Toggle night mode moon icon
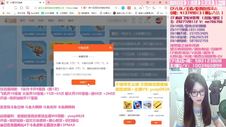The height and width of the screenshot is (127, 226). (154, 8)
